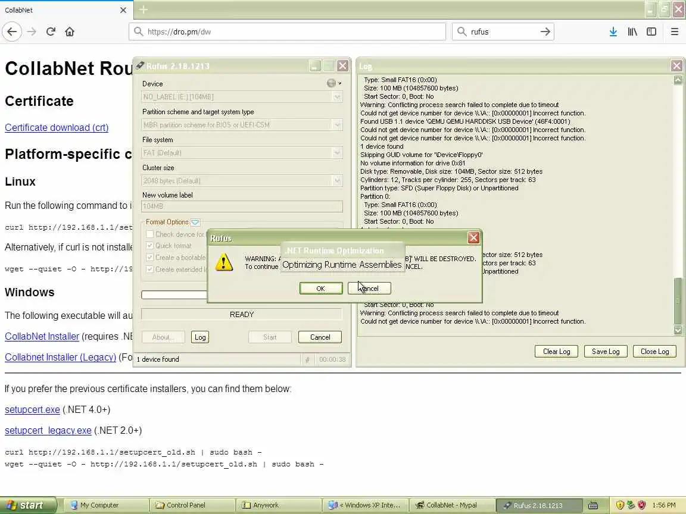
Task: Click the search go arrow next to rufus
Action: pyautogui.click(x=545, y=32)
